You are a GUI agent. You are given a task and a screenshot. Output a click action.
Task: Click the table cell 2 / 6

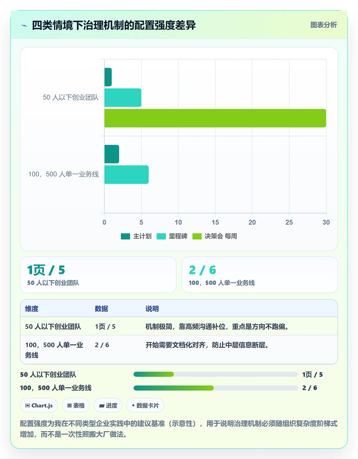coord(102,345)
